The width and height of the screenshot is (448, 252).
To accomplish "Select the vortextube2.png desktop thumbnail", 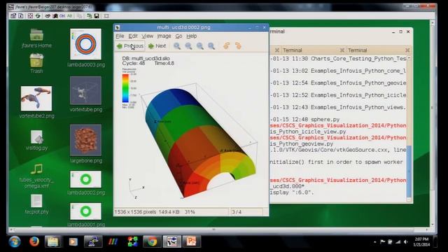I will (36, 99).
